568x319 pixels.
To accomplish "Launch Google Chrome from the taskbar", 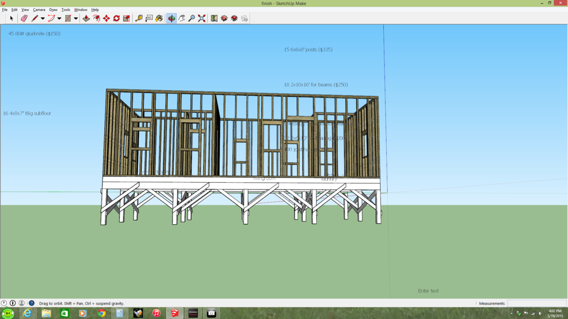I will click(101, 313).
